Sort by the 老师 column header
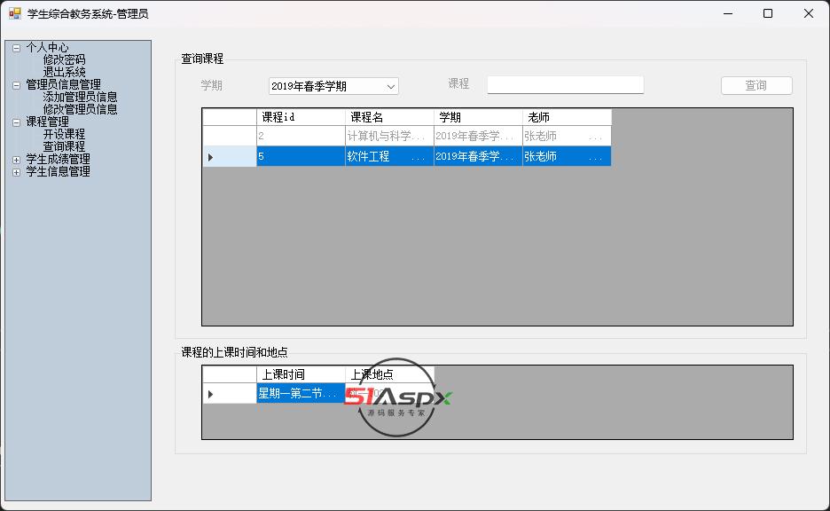 point(567,117)
